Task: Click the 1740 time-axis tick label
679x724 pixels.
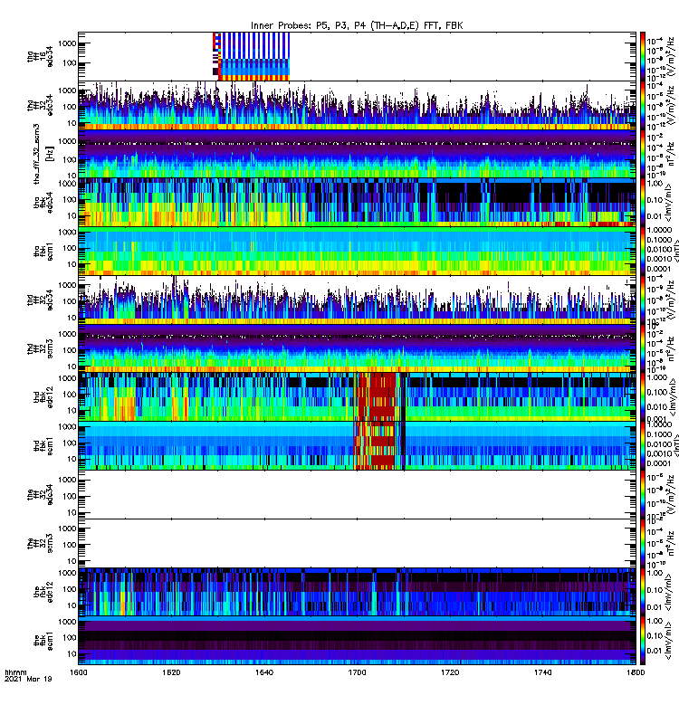Action: coord(542,672)
